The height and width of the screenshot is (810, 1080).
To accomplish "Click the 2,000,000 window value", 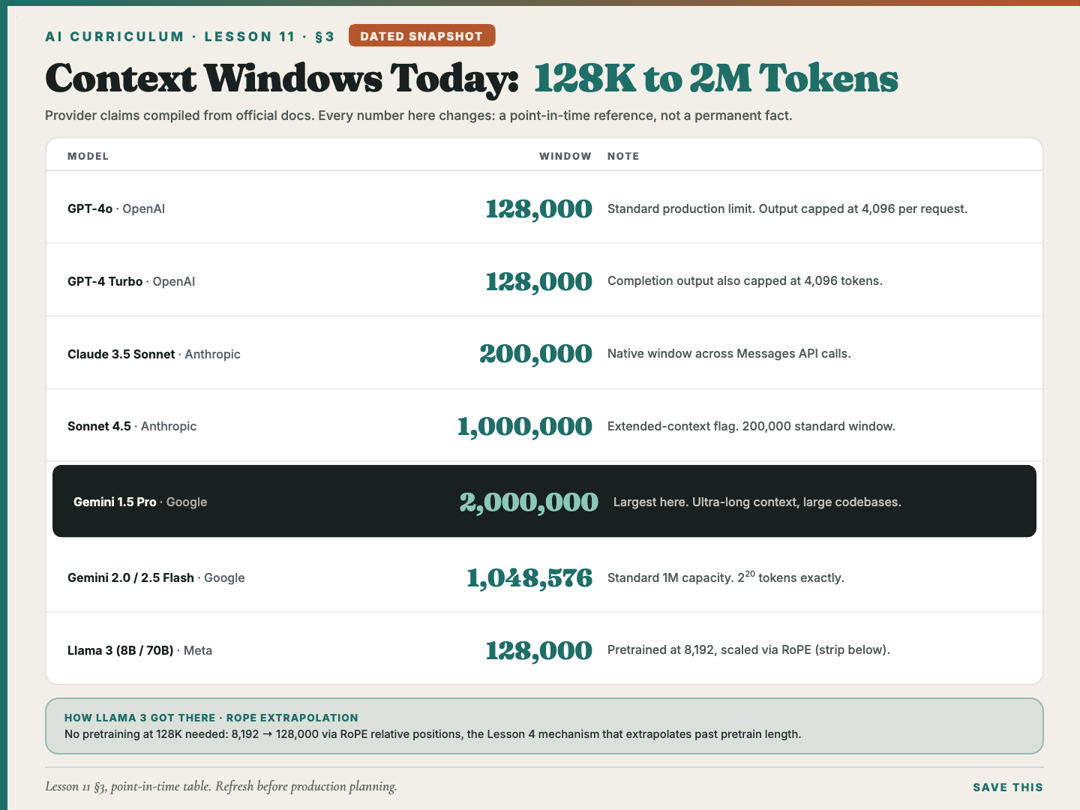I will (x=529, y=502).
